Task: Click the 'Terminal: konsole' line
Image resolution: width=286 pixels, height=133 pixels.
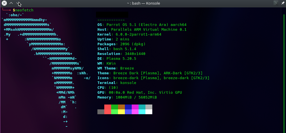Action: click(x=117, y=83)
